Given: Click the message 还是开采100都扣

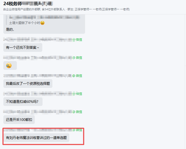Looking at the screenshot, I should [x=19, y=120].
